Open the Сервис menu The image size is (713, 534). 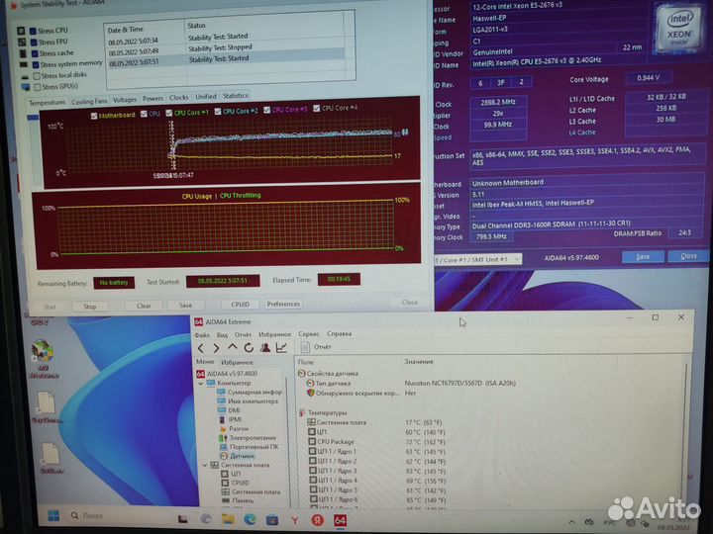[309, 334]
